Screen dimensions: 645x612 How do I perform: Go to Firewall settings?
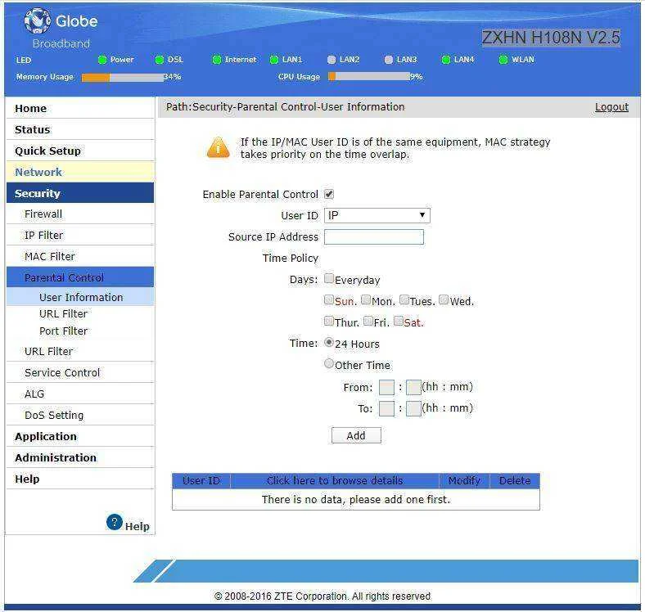tap(80, 214)
